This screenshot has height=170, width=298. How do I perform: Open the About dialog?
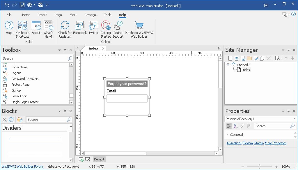[36, 28]
